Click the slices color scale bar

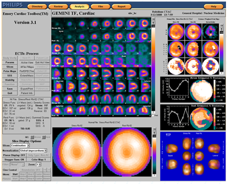pyautogui.click(x=153, y=69)
